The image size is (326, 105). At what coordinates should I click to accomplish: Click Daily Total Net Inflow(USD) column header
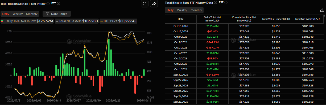pos(212,19)
